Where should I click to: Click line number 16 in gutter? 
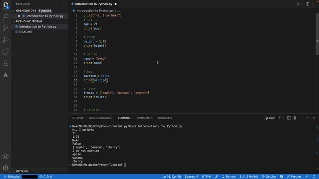click(x=75, y=80)
